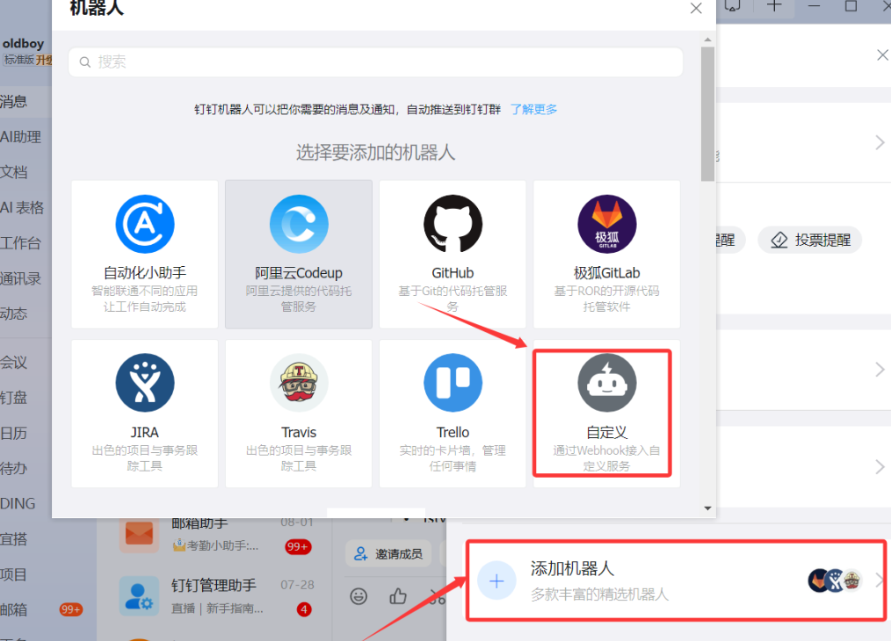The image size is (891, 641).
Task: Select the 自定义 webhook robot icon
Action: 607,383
